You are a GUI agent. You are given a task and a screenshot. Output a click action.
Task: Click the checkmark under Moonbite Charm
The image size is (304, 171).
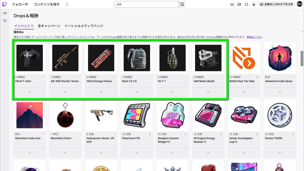(65, 153)
